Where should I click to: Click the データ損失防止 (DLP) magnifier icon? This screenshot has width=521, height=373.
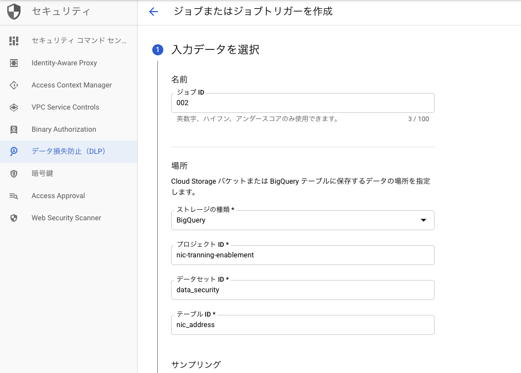(14, 152)
